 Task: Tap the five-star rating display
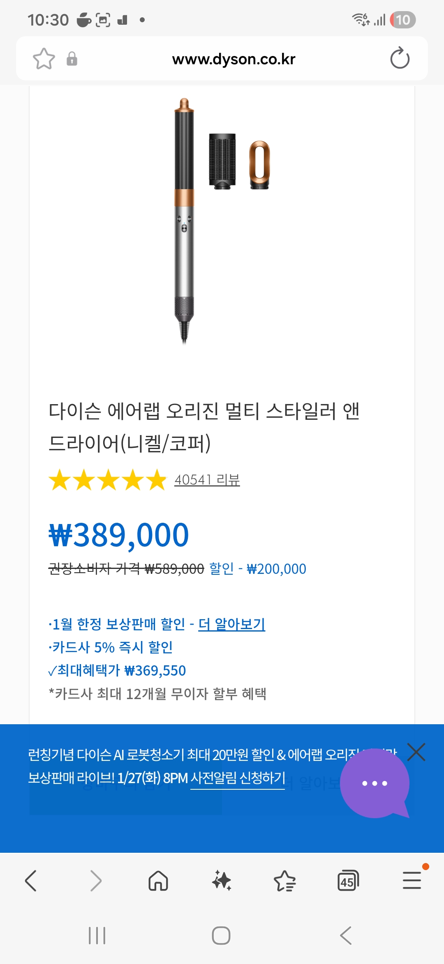108,480
